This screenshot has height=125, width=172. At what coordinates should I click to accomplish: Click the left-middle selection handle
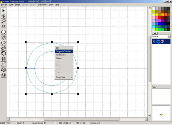tap(26, 68)
